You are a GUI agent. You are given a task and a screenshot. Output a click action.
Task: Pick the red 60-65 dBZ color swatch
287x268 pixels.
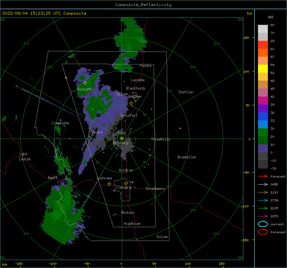tap(263, 45)
